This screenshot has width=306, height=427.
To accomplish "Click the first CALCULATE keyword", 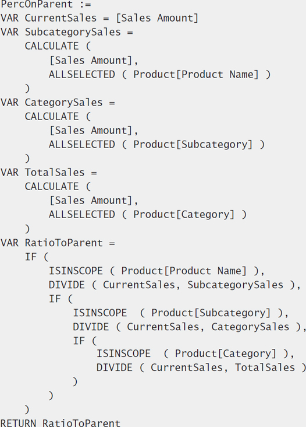I will (52, 46).
